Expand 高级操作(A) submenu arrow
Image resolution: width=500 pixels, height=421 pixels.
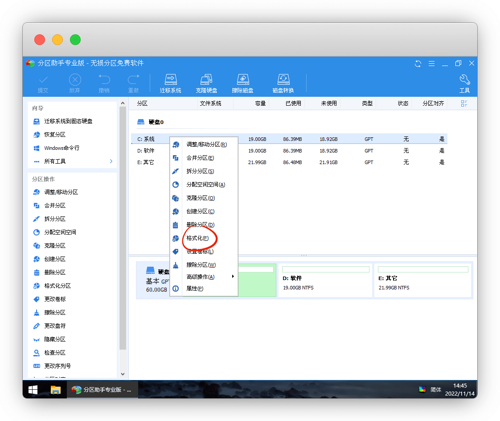tap(233, 277)
